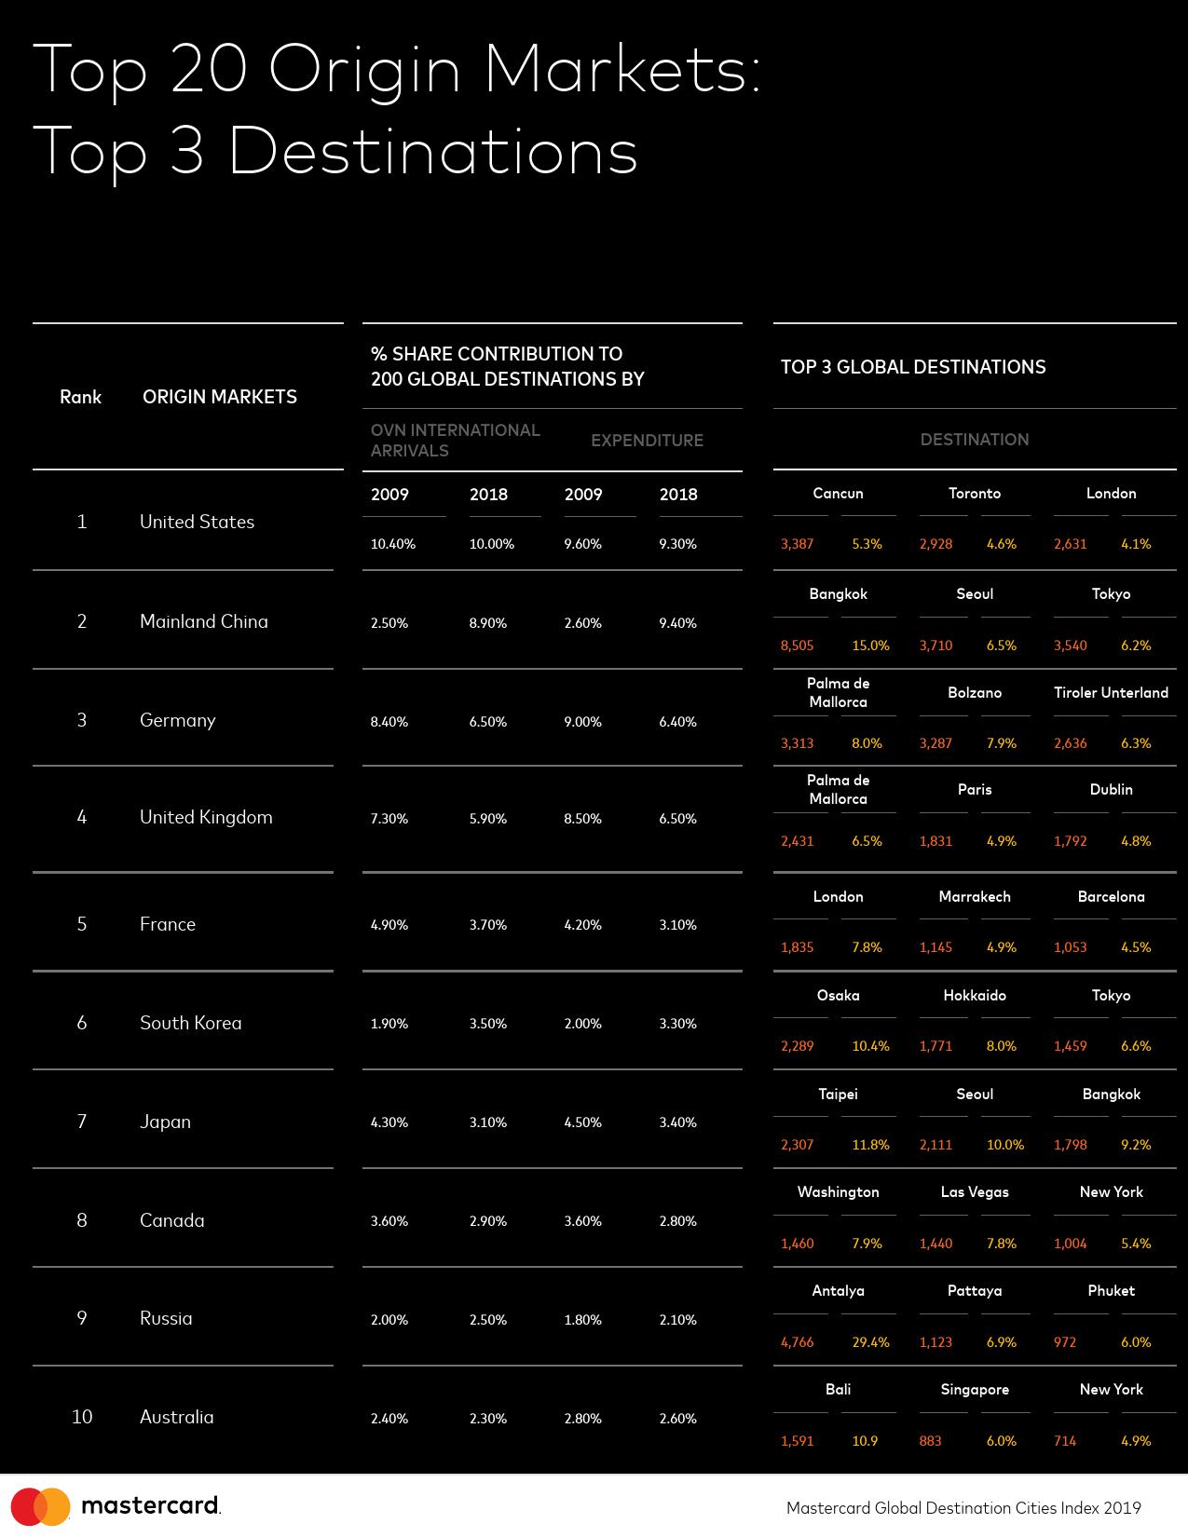The image size is (1188, 1537).
Task: Click the Las Vegas destination
Action: 975,1192
